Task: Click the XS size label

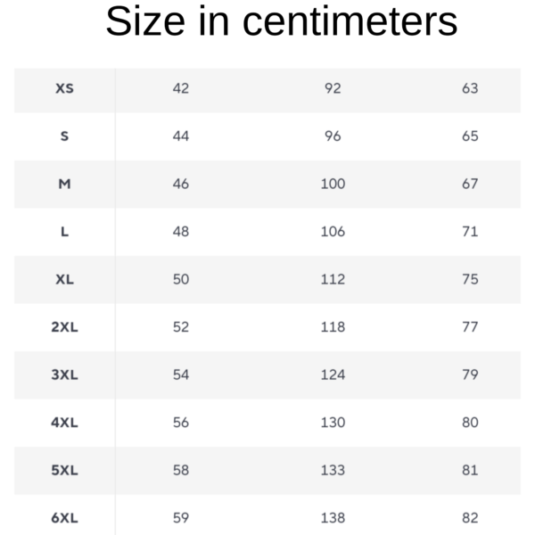Action: pyautogui.click(x=64, y=88)
